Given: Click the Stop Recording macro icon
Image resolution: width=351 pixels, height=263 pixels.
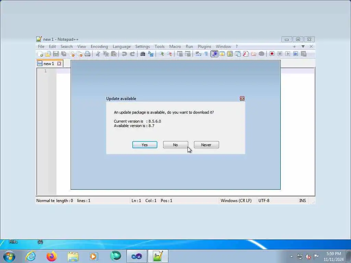Looking at the screenshot, I should coord(280,54).
